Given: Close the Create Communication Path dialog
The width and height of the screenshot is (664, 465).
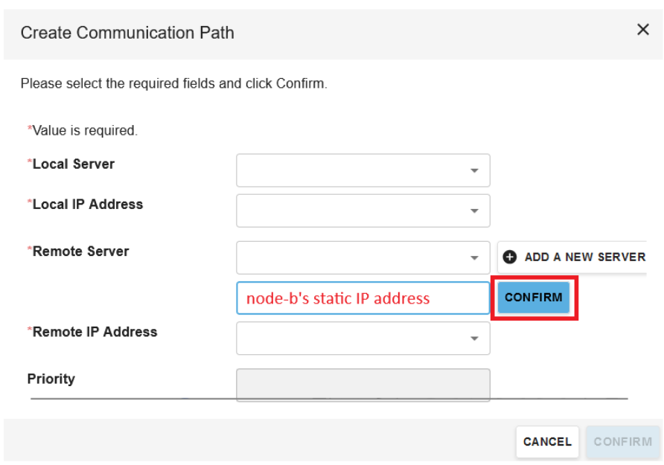Looking at the screenshot, I should [643, 30].
